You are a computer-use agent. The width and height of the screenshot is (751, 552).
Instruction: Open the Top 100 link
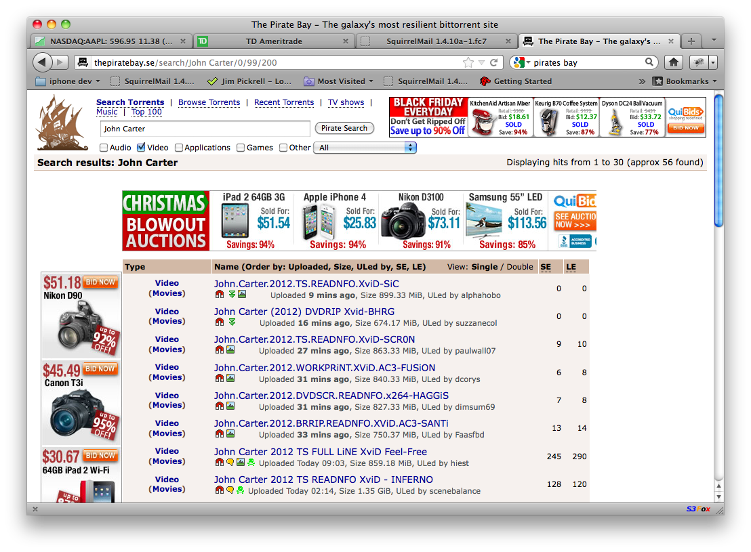click(146, 112)
